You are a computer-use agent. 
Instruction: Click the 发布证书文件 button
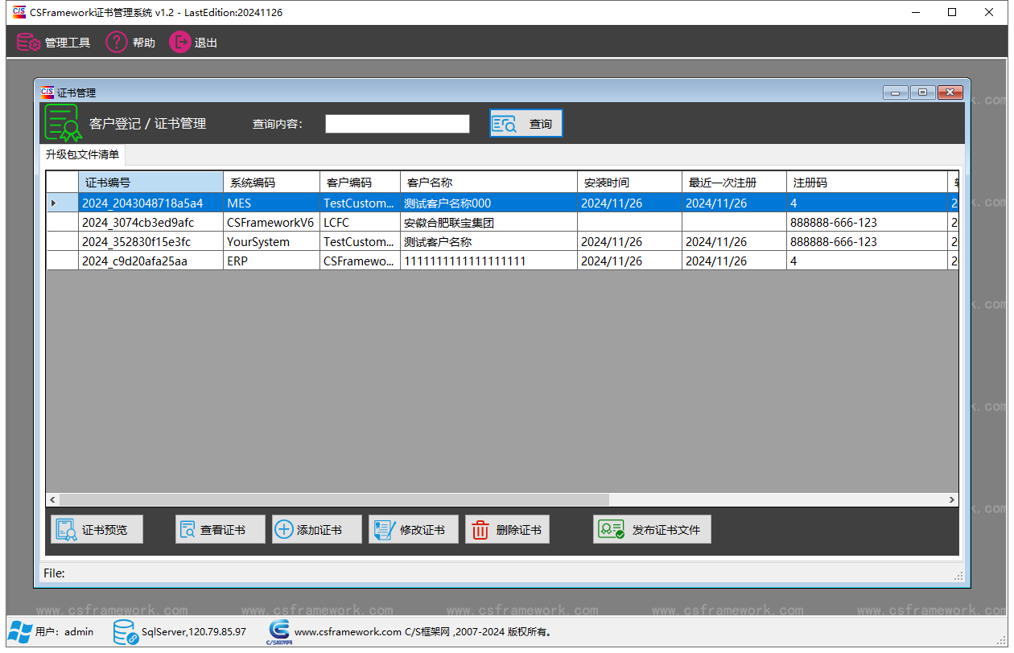coord(653,530)
